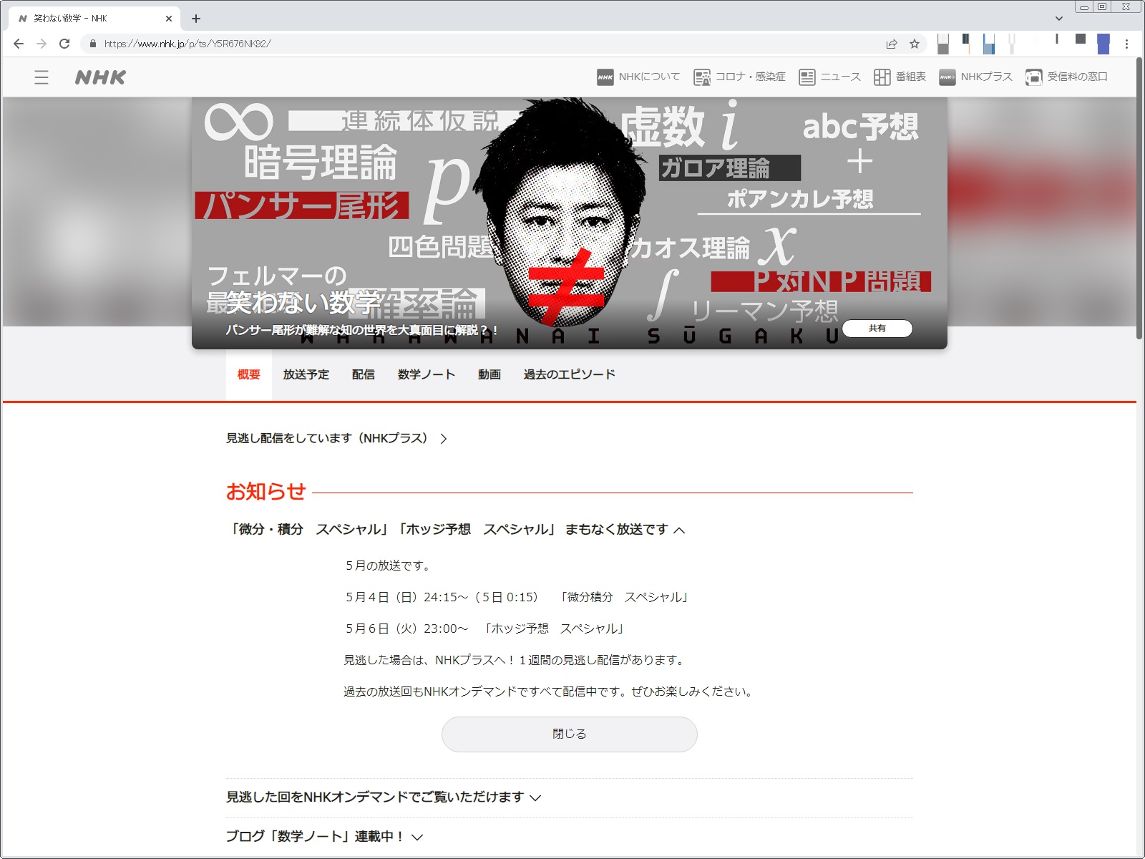Open the NHK hamburger menu
Screen dimensions: 1145x859
coord(42,77)
